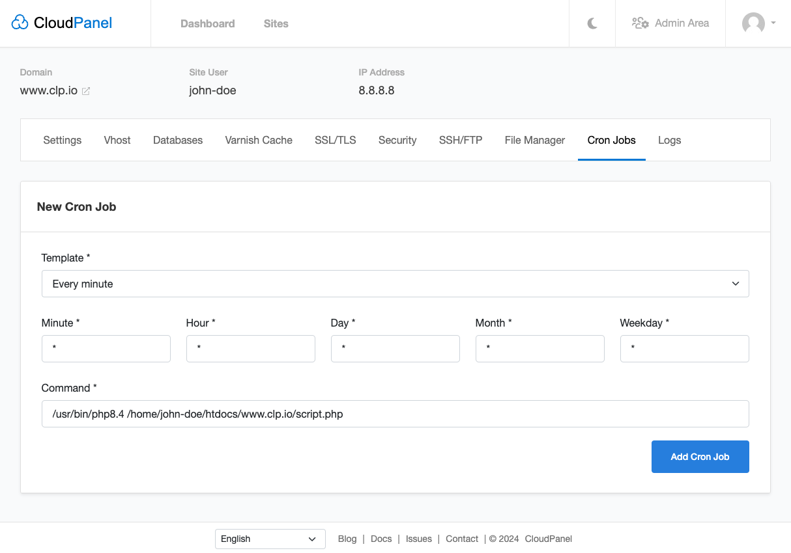The height and width of the screenshot is (553, 791).
Task: Open the user avatar profile menu
Action: coord(753,23)
